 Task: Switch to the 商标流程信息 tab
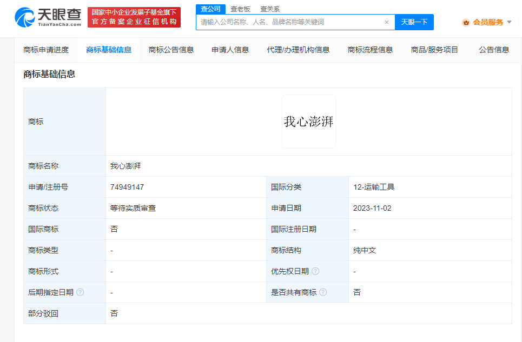pos(370,50)
